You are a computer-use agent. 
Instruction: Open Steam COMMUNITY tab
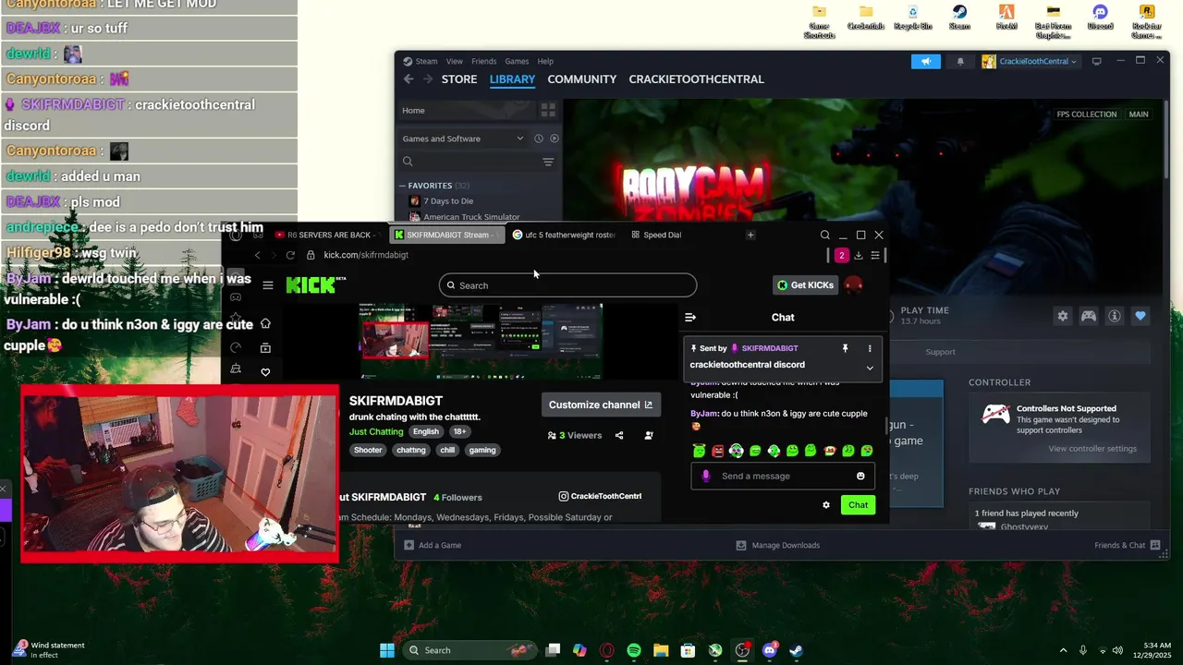click(x=581, y=79)
